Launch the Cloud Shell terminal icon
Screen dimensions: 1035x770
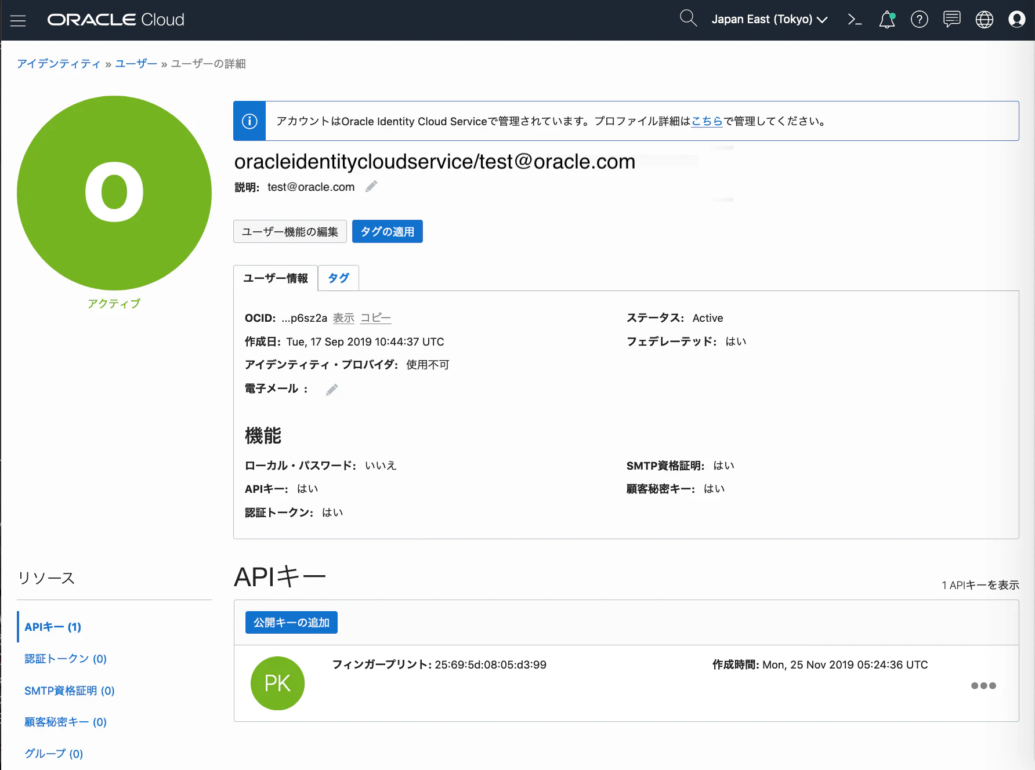point(855,20)
